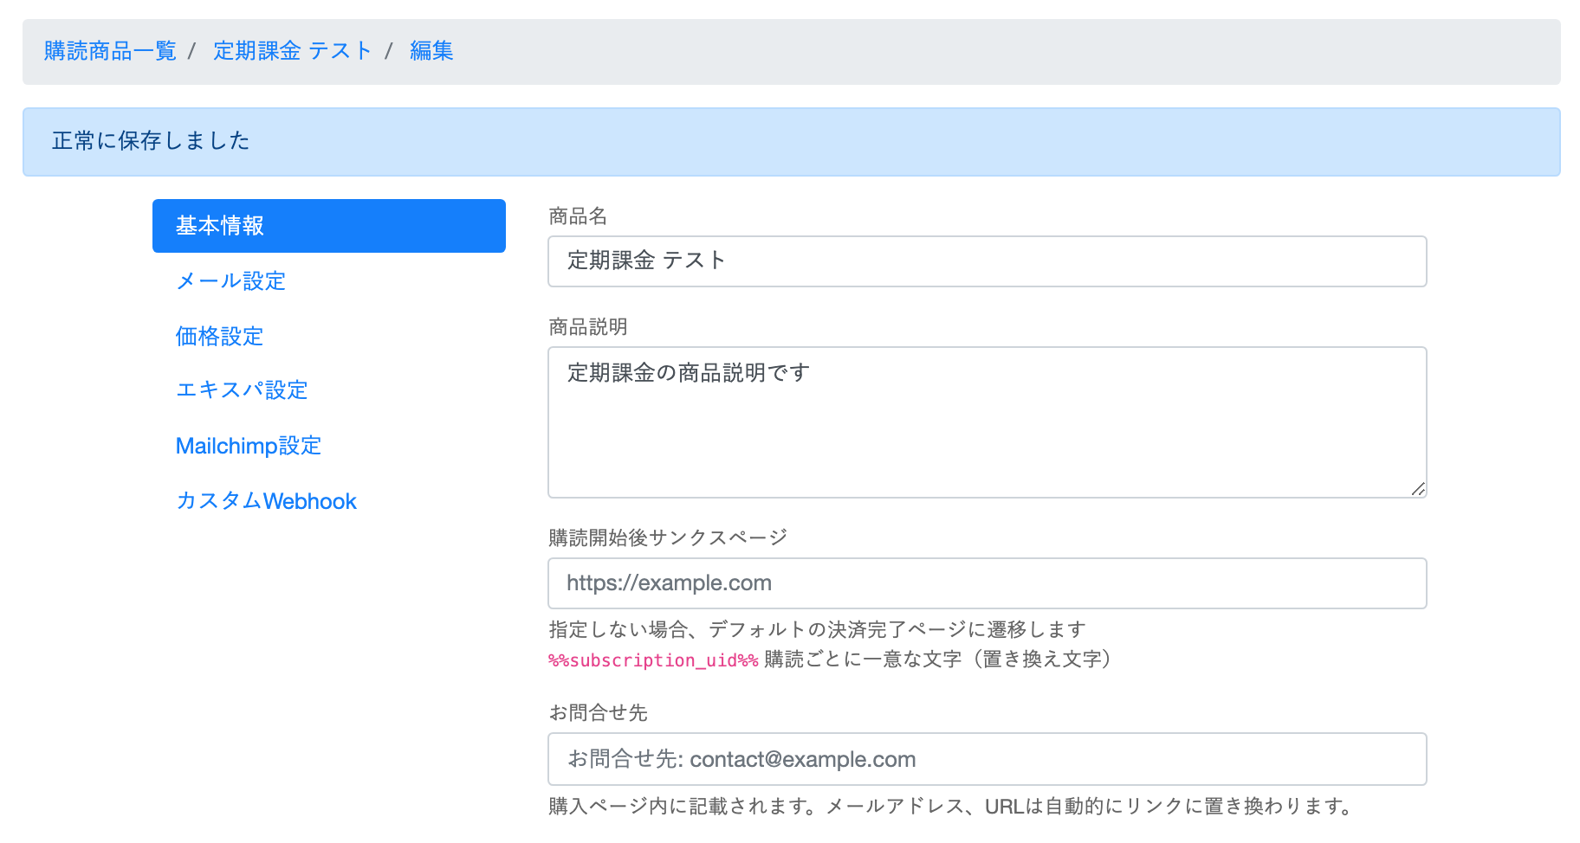The width and height of the screenshot is (1580, 843).
Task: Focus the 商品名 text field
Action: point(987,261)
